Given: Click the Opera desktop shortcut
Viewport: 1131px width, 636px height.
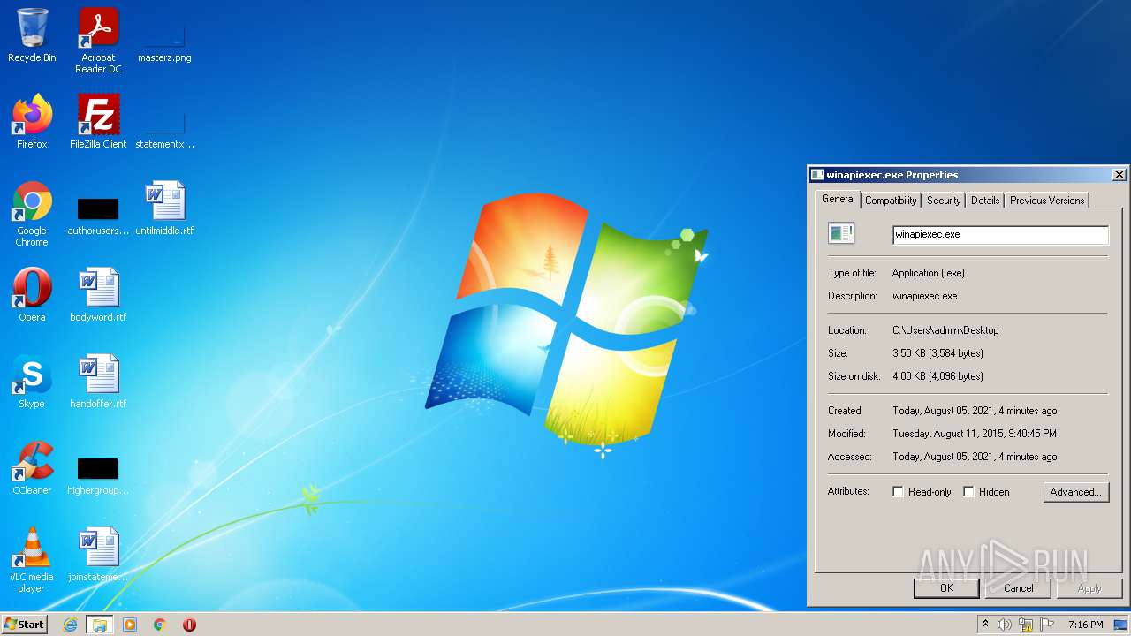Looking at the screenshot, I should (32, 294).
